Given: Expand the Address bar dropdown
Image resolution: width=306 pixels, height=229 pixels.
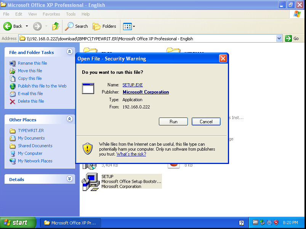Looking at the screenshot, I should click(x=279, y=38).
